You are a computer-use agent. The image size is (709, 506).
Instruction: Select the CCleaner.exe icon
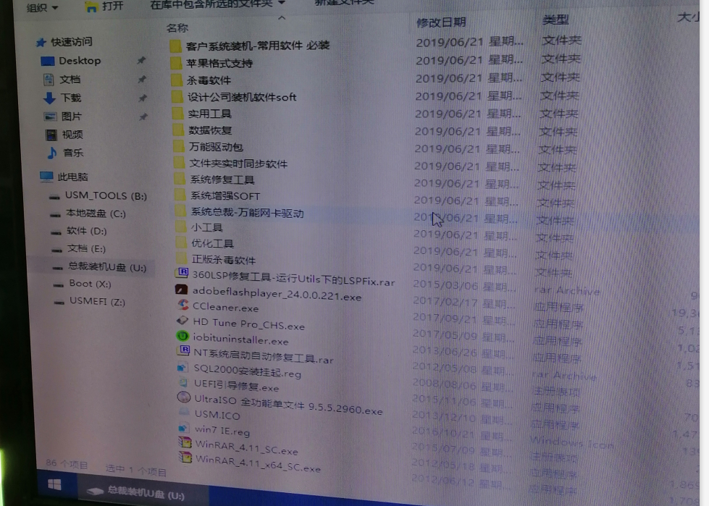pos(183,305)
